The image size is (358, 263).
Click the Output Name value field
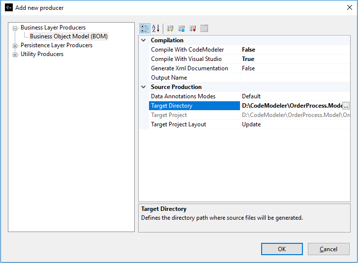pos(295,78)
